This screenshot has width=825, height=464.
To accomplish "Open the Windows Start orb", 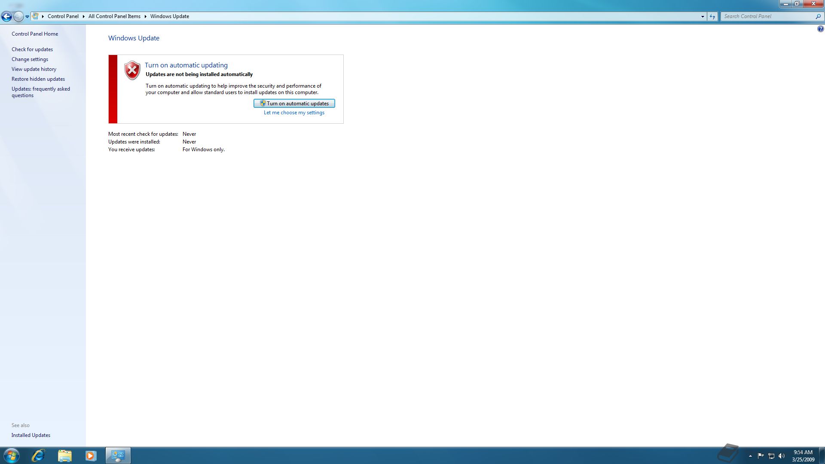I will pyautogui.click(x=11, y=455).
